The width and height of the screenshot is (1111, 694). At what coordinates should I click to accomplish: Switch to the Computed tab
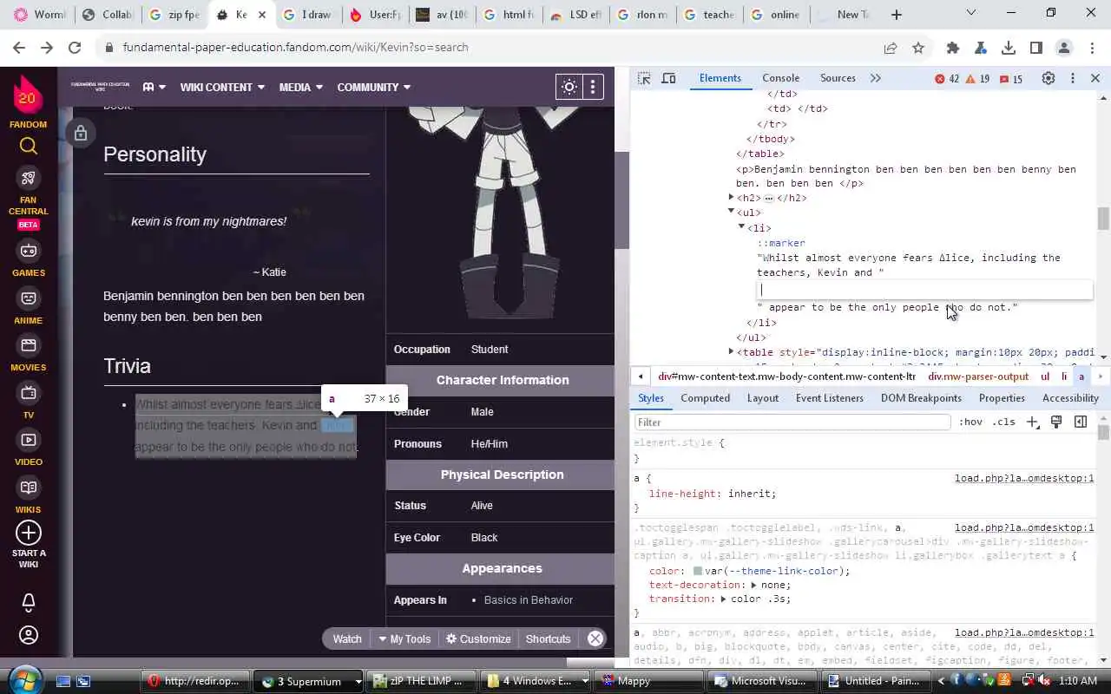[x=705, y=398]
